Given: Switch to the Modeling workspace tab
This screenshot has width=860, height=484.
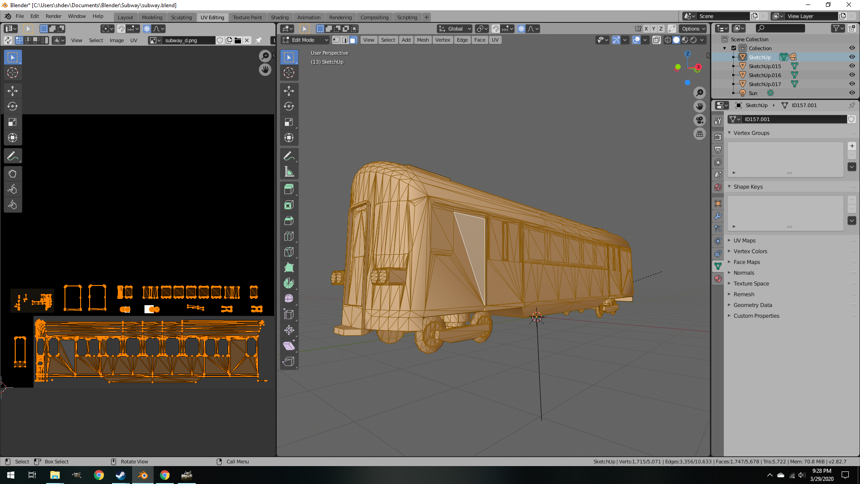Looking at the screenshot, I should point(152,17).
